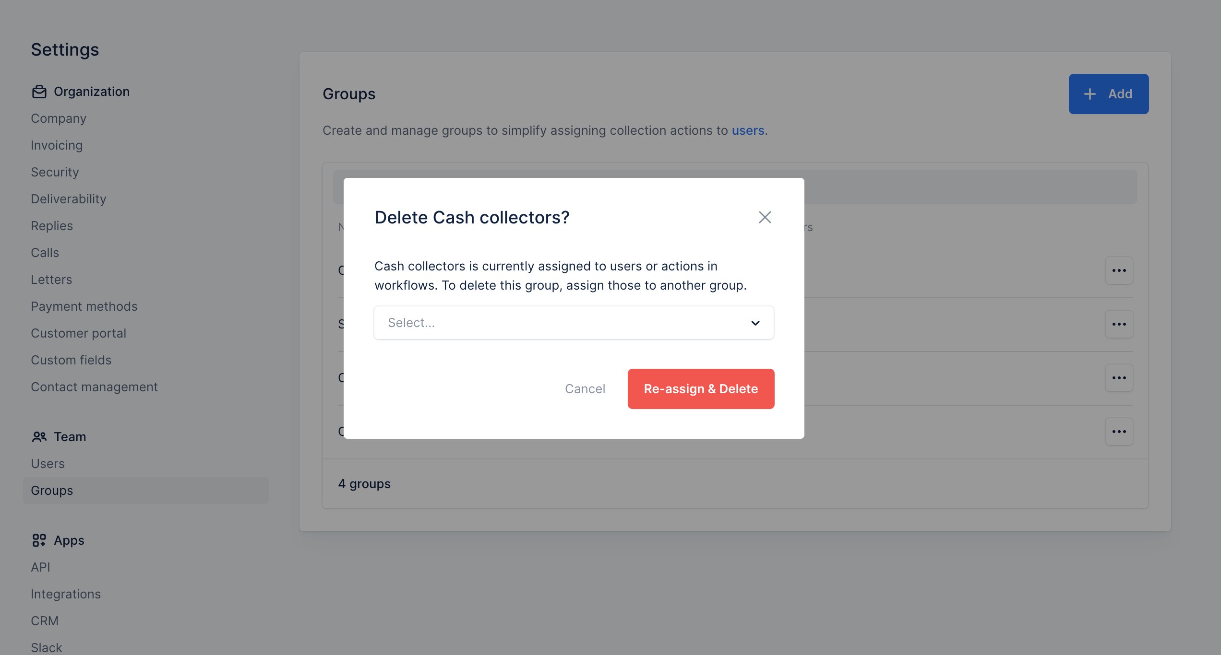Click the dropdown chevron arrow
The height and width of the screenshot is (655, 1221).
pyautogui.click(x=755, y=323)
